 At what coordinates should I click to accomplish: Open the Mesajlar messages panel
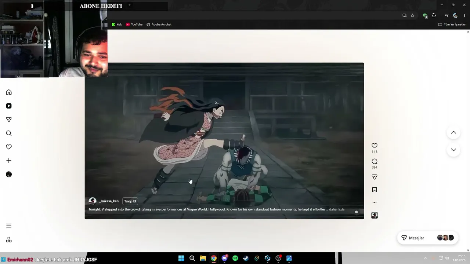point(427,238)
